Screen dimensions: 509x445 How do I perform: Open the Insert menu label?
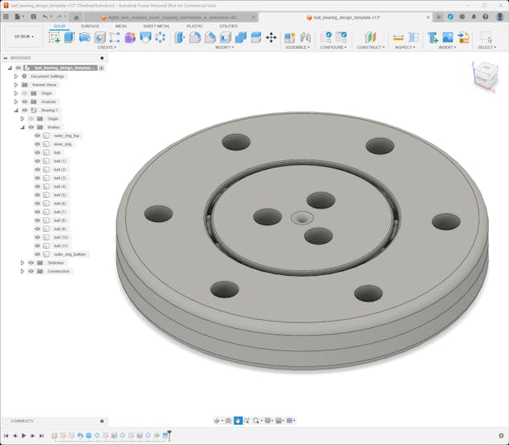[447, 47]
